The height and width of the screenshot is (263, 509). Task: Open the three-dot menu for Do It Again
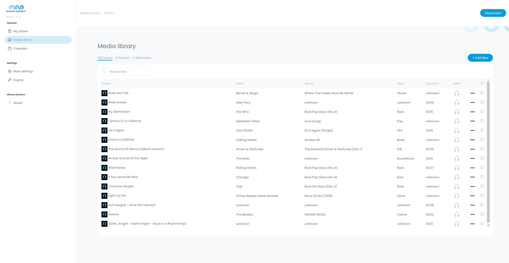pos(473,130)
